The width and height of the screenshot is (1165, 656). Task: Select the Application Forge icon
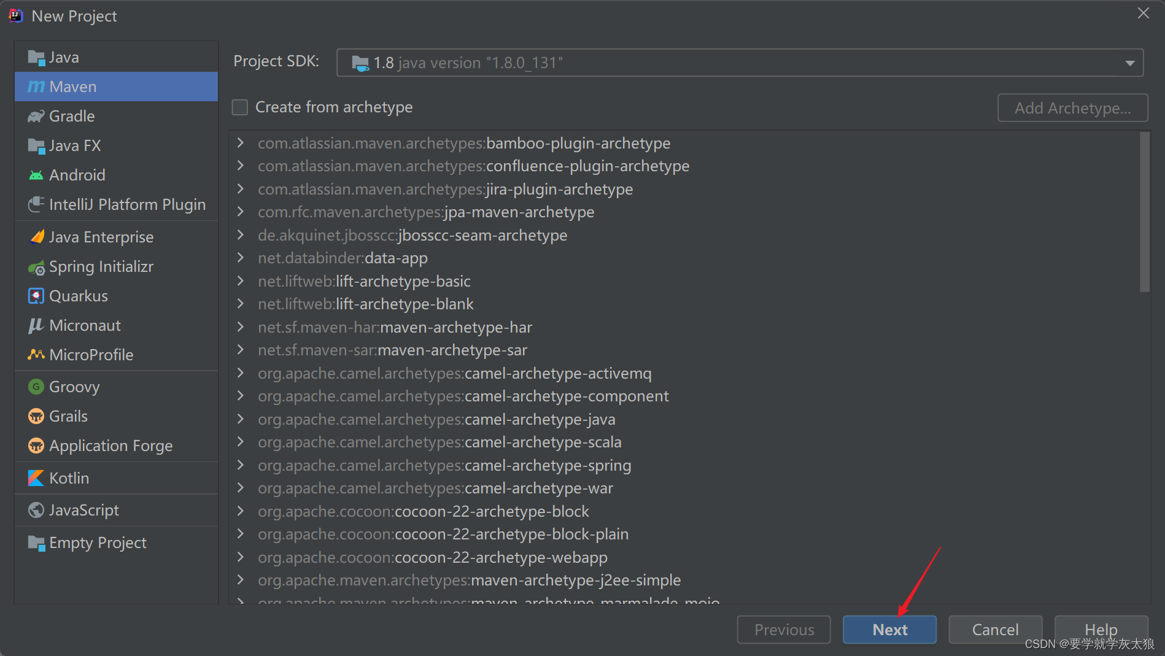(36, 446)
